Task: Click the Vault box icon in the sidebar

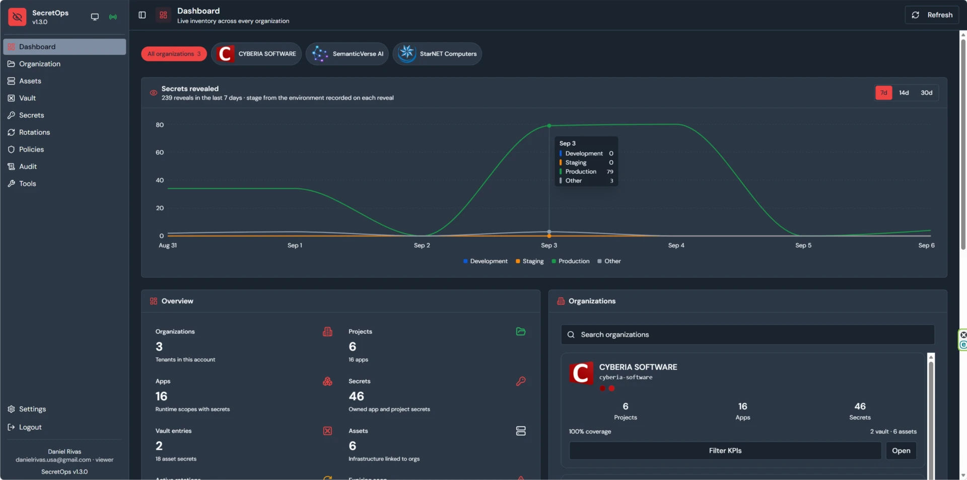Action: pos(11,98)
